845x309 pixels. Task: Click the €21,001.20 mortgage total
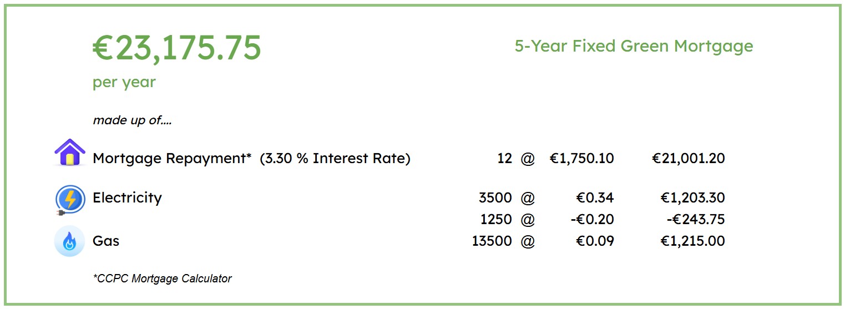coord(689,159)
